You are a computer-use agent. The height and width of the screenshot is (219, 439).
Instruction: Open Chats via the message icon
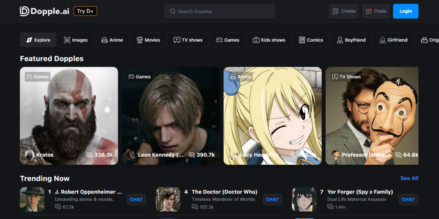tap(369, 11)
